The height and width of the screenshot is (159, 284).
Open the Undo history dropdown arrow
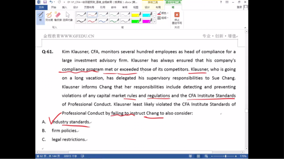tap(54, 2)
